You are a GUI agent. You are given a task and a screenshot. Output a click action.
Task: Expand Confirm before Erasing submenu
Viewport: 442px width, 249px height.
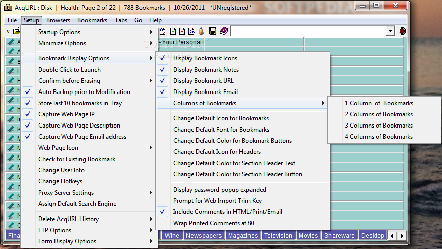click(x=89, y=81)
